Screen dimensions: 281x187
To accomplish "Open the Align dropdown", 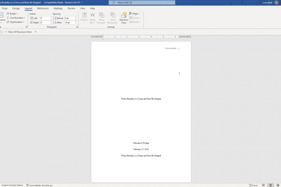I will click(134, 14).
